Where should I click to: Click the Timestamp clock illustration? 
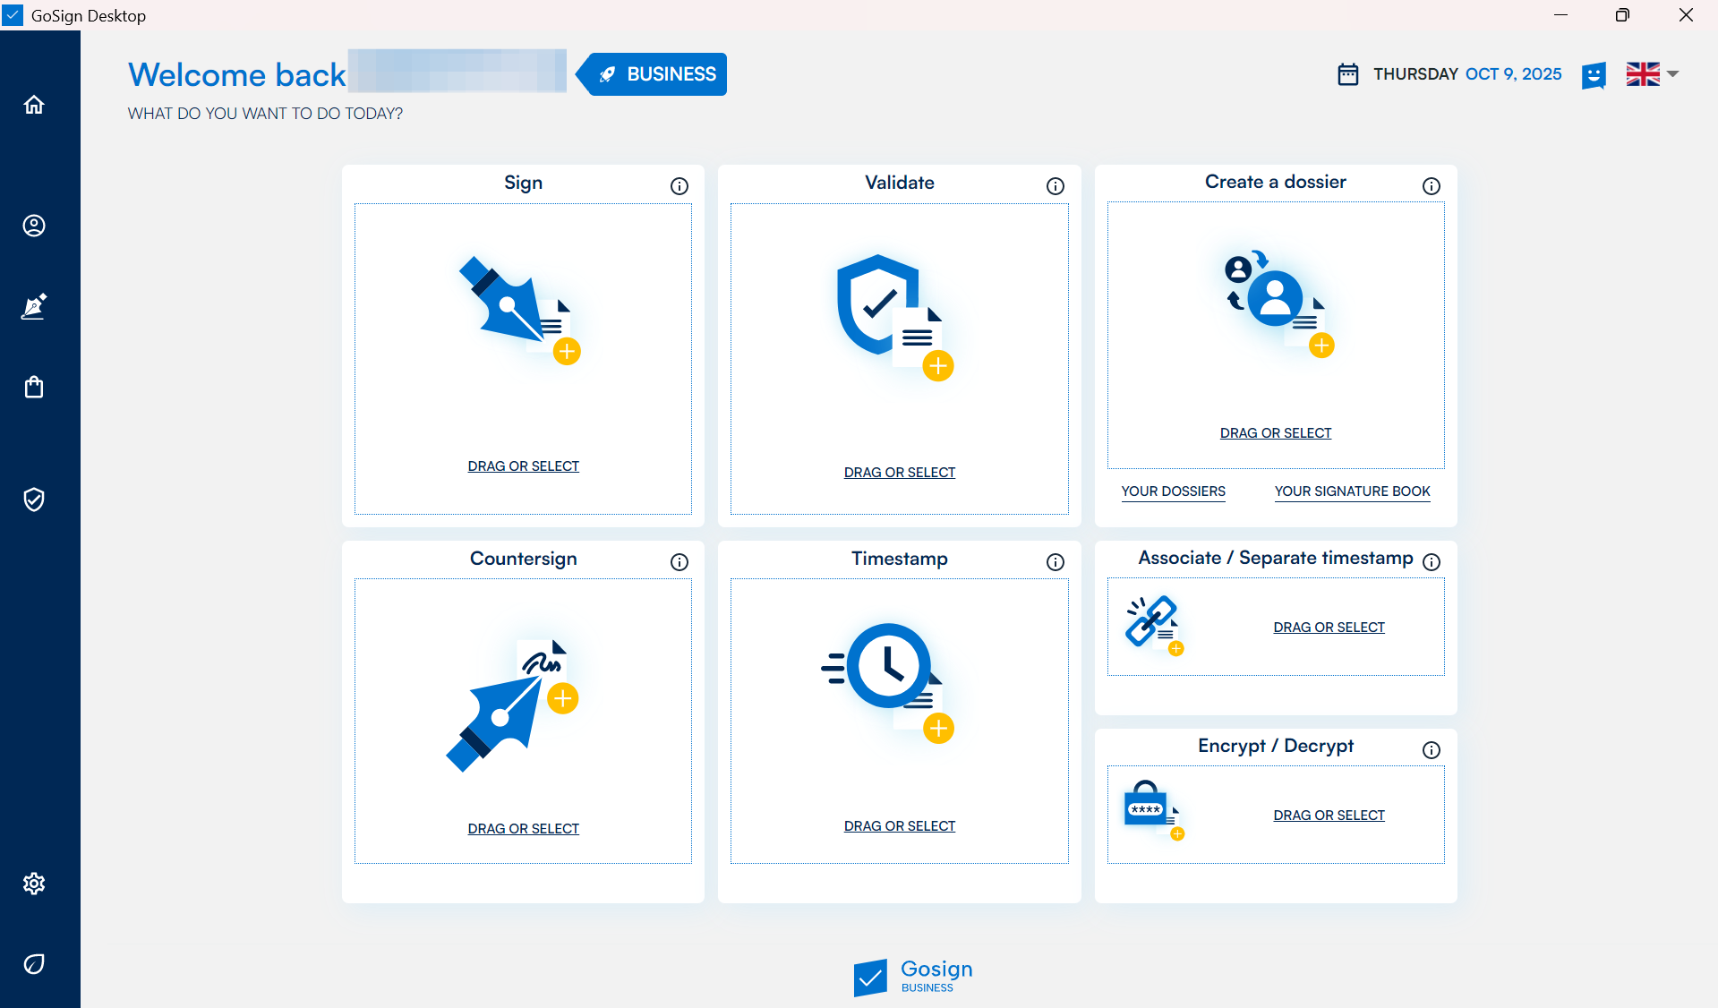point(888,683)
